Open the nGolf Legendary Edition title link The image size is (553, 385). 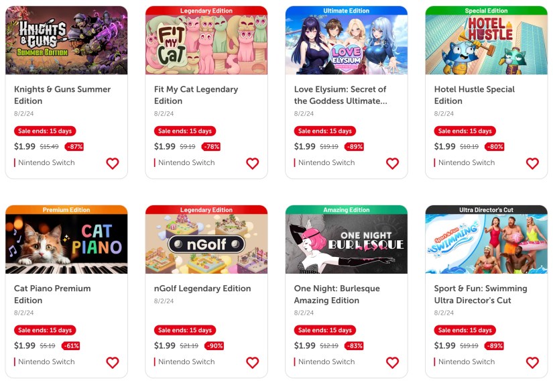point(202,288)
